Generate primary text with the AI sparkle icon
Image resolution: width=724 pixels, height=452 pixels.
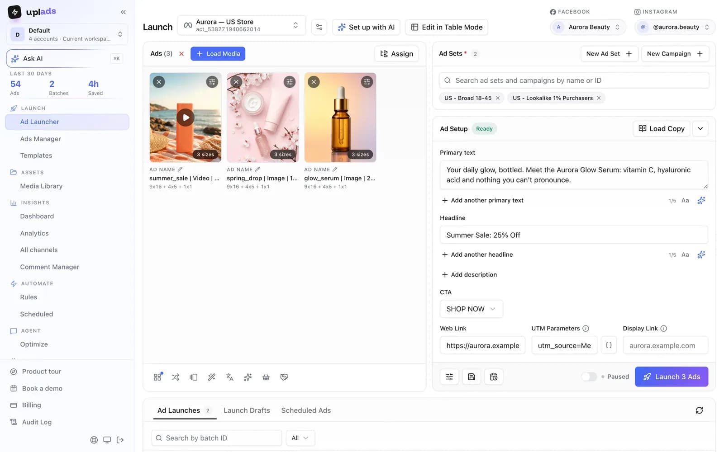701,200
